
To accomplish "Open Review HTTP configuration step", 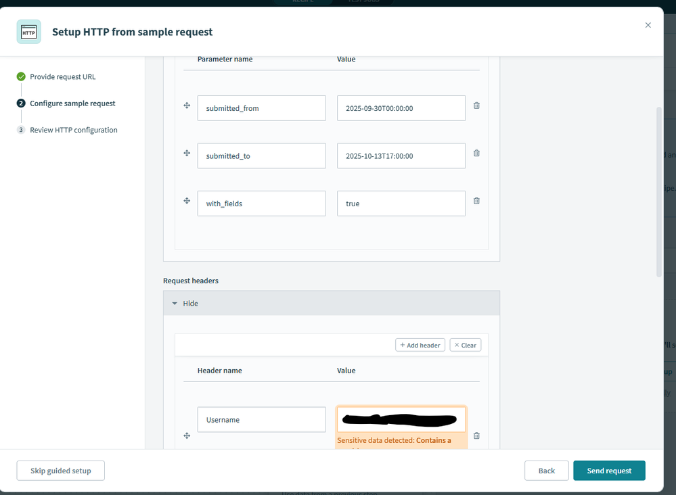I will click(73, 130).
